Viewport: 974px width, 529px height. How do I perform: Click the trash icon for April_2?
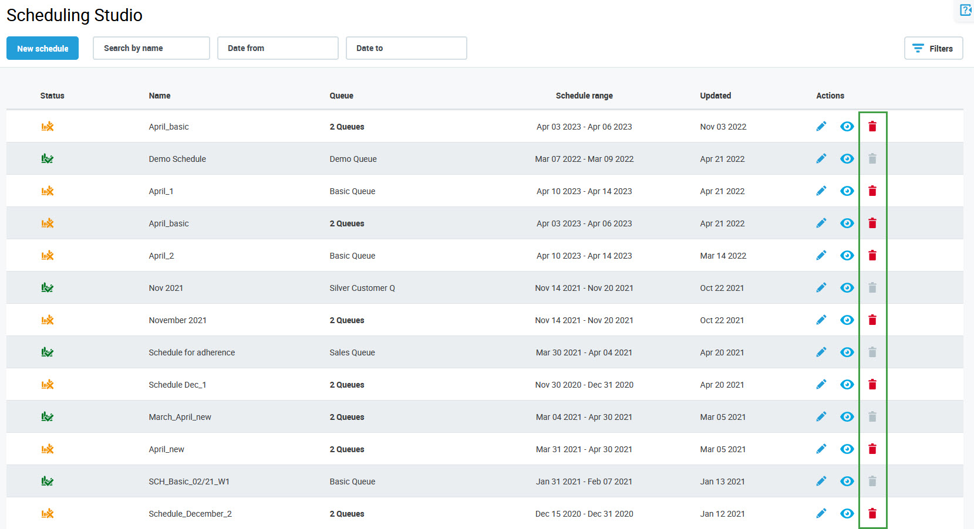pos(872,255)
